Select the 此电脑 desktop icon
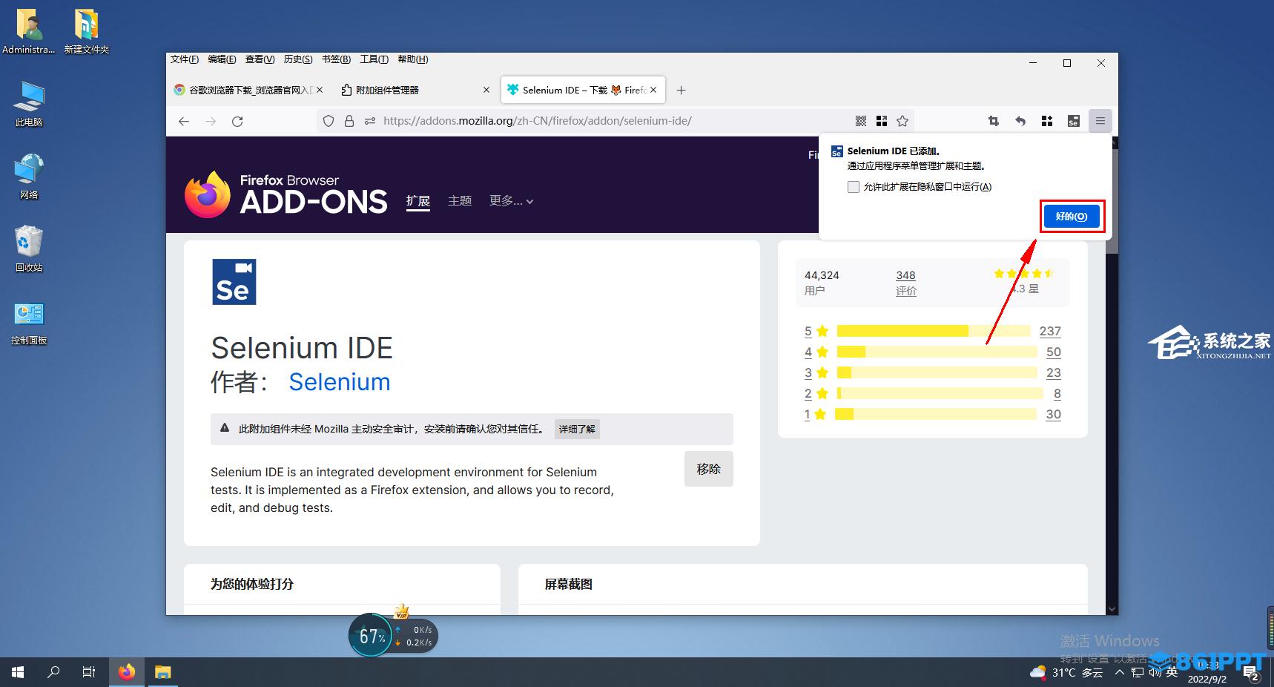Viewport: 1274px width, 687px height. point(29,104)
